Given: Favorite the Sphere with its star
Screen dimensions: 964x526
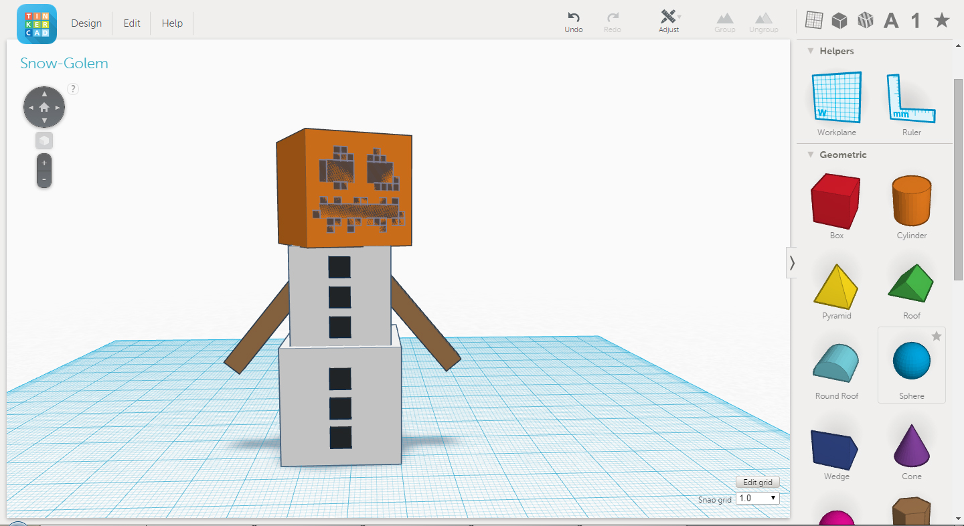Looking at the screenshot, I should point(937,336).
